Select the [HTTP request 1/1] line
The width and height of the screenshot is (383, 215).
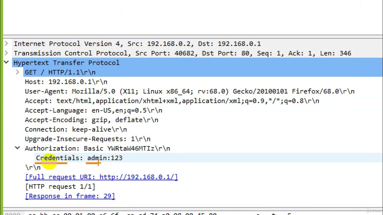[x=60, y=187]
